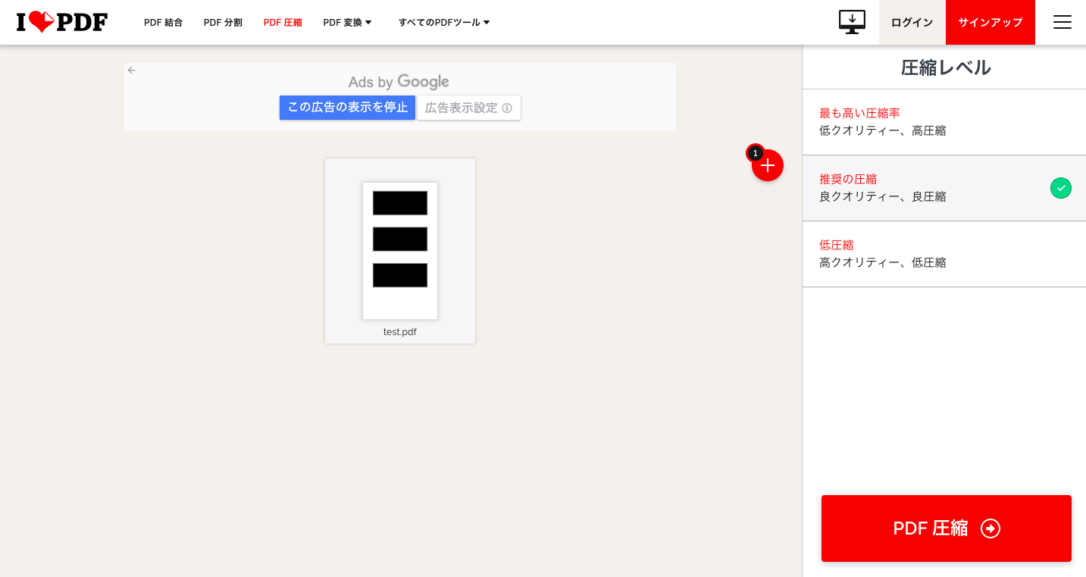Click the green checkmark on 推奨の圧縮
1086x577 pixels.
tap(1061, 188)
